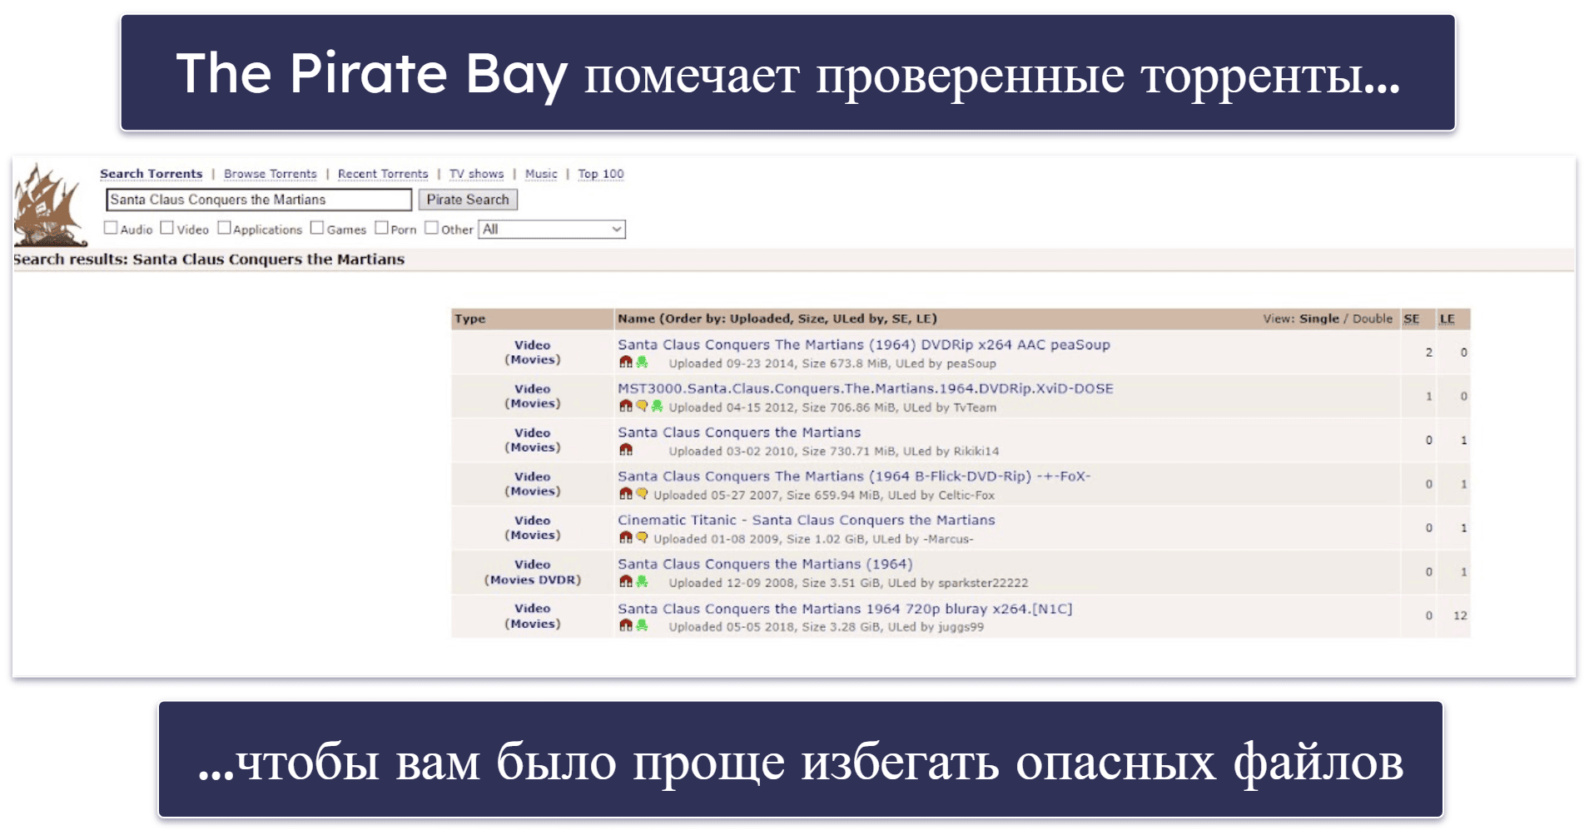
Task: Open uploader Celtic-Fox profile link
Action: coord(966,495)
